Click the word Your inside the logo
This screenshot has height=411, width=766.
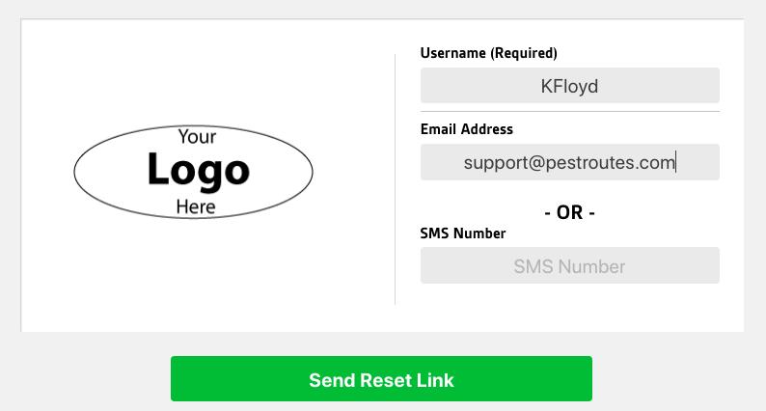click(x=196, y=137)
